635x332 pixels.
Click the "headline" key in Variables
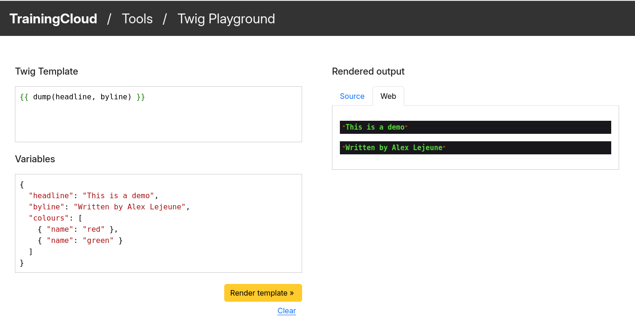[51, 196]
